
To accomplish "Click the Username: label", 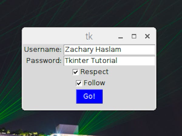I will pyautogui.click(x=43, y=49).
